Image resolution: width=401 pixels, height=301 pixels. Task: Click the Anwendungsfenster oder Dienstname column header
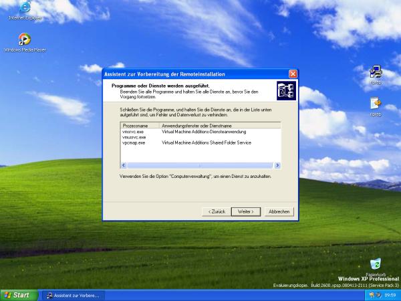(220, 126)
